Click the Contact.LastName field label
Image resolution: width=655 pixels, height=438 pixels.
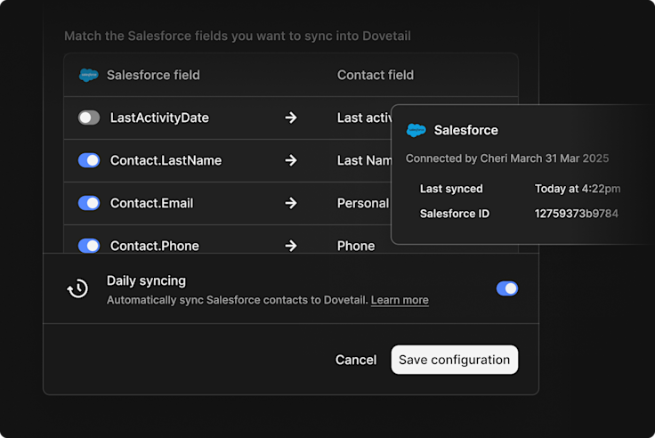pyautogui.click(x=166, y=160)
